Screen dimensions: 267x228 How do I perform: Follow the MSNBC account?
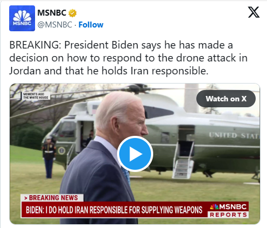pyautogui.click(x=91, y=25)
